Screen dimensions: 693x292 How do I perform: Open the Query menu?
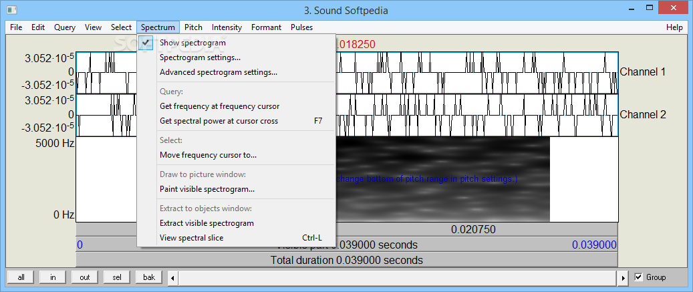(x=65, y=27)
